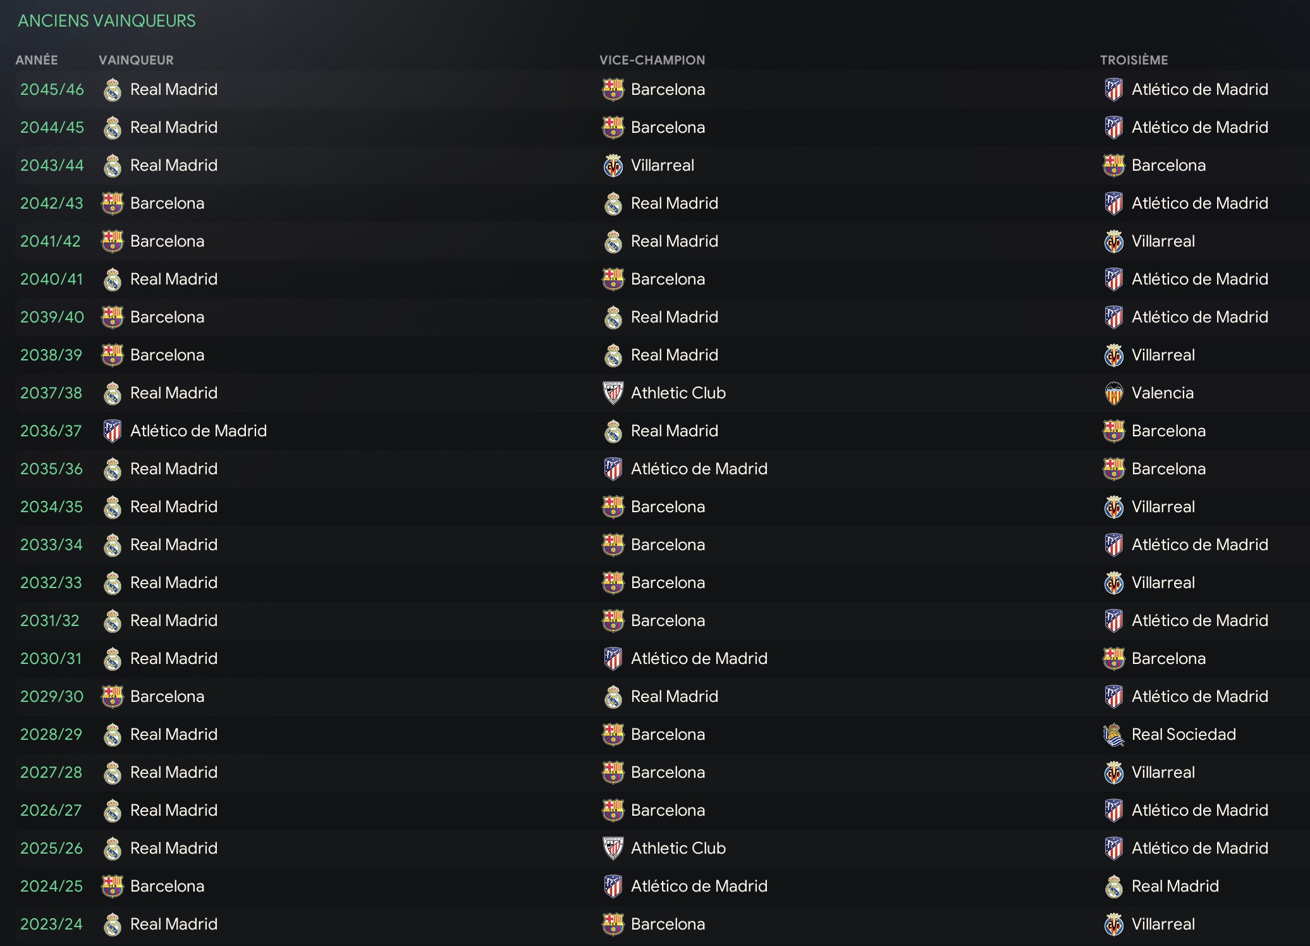Click Real Madrid crest in 2024/25 third place
Screen dimensions: 1310x946
1114,887
